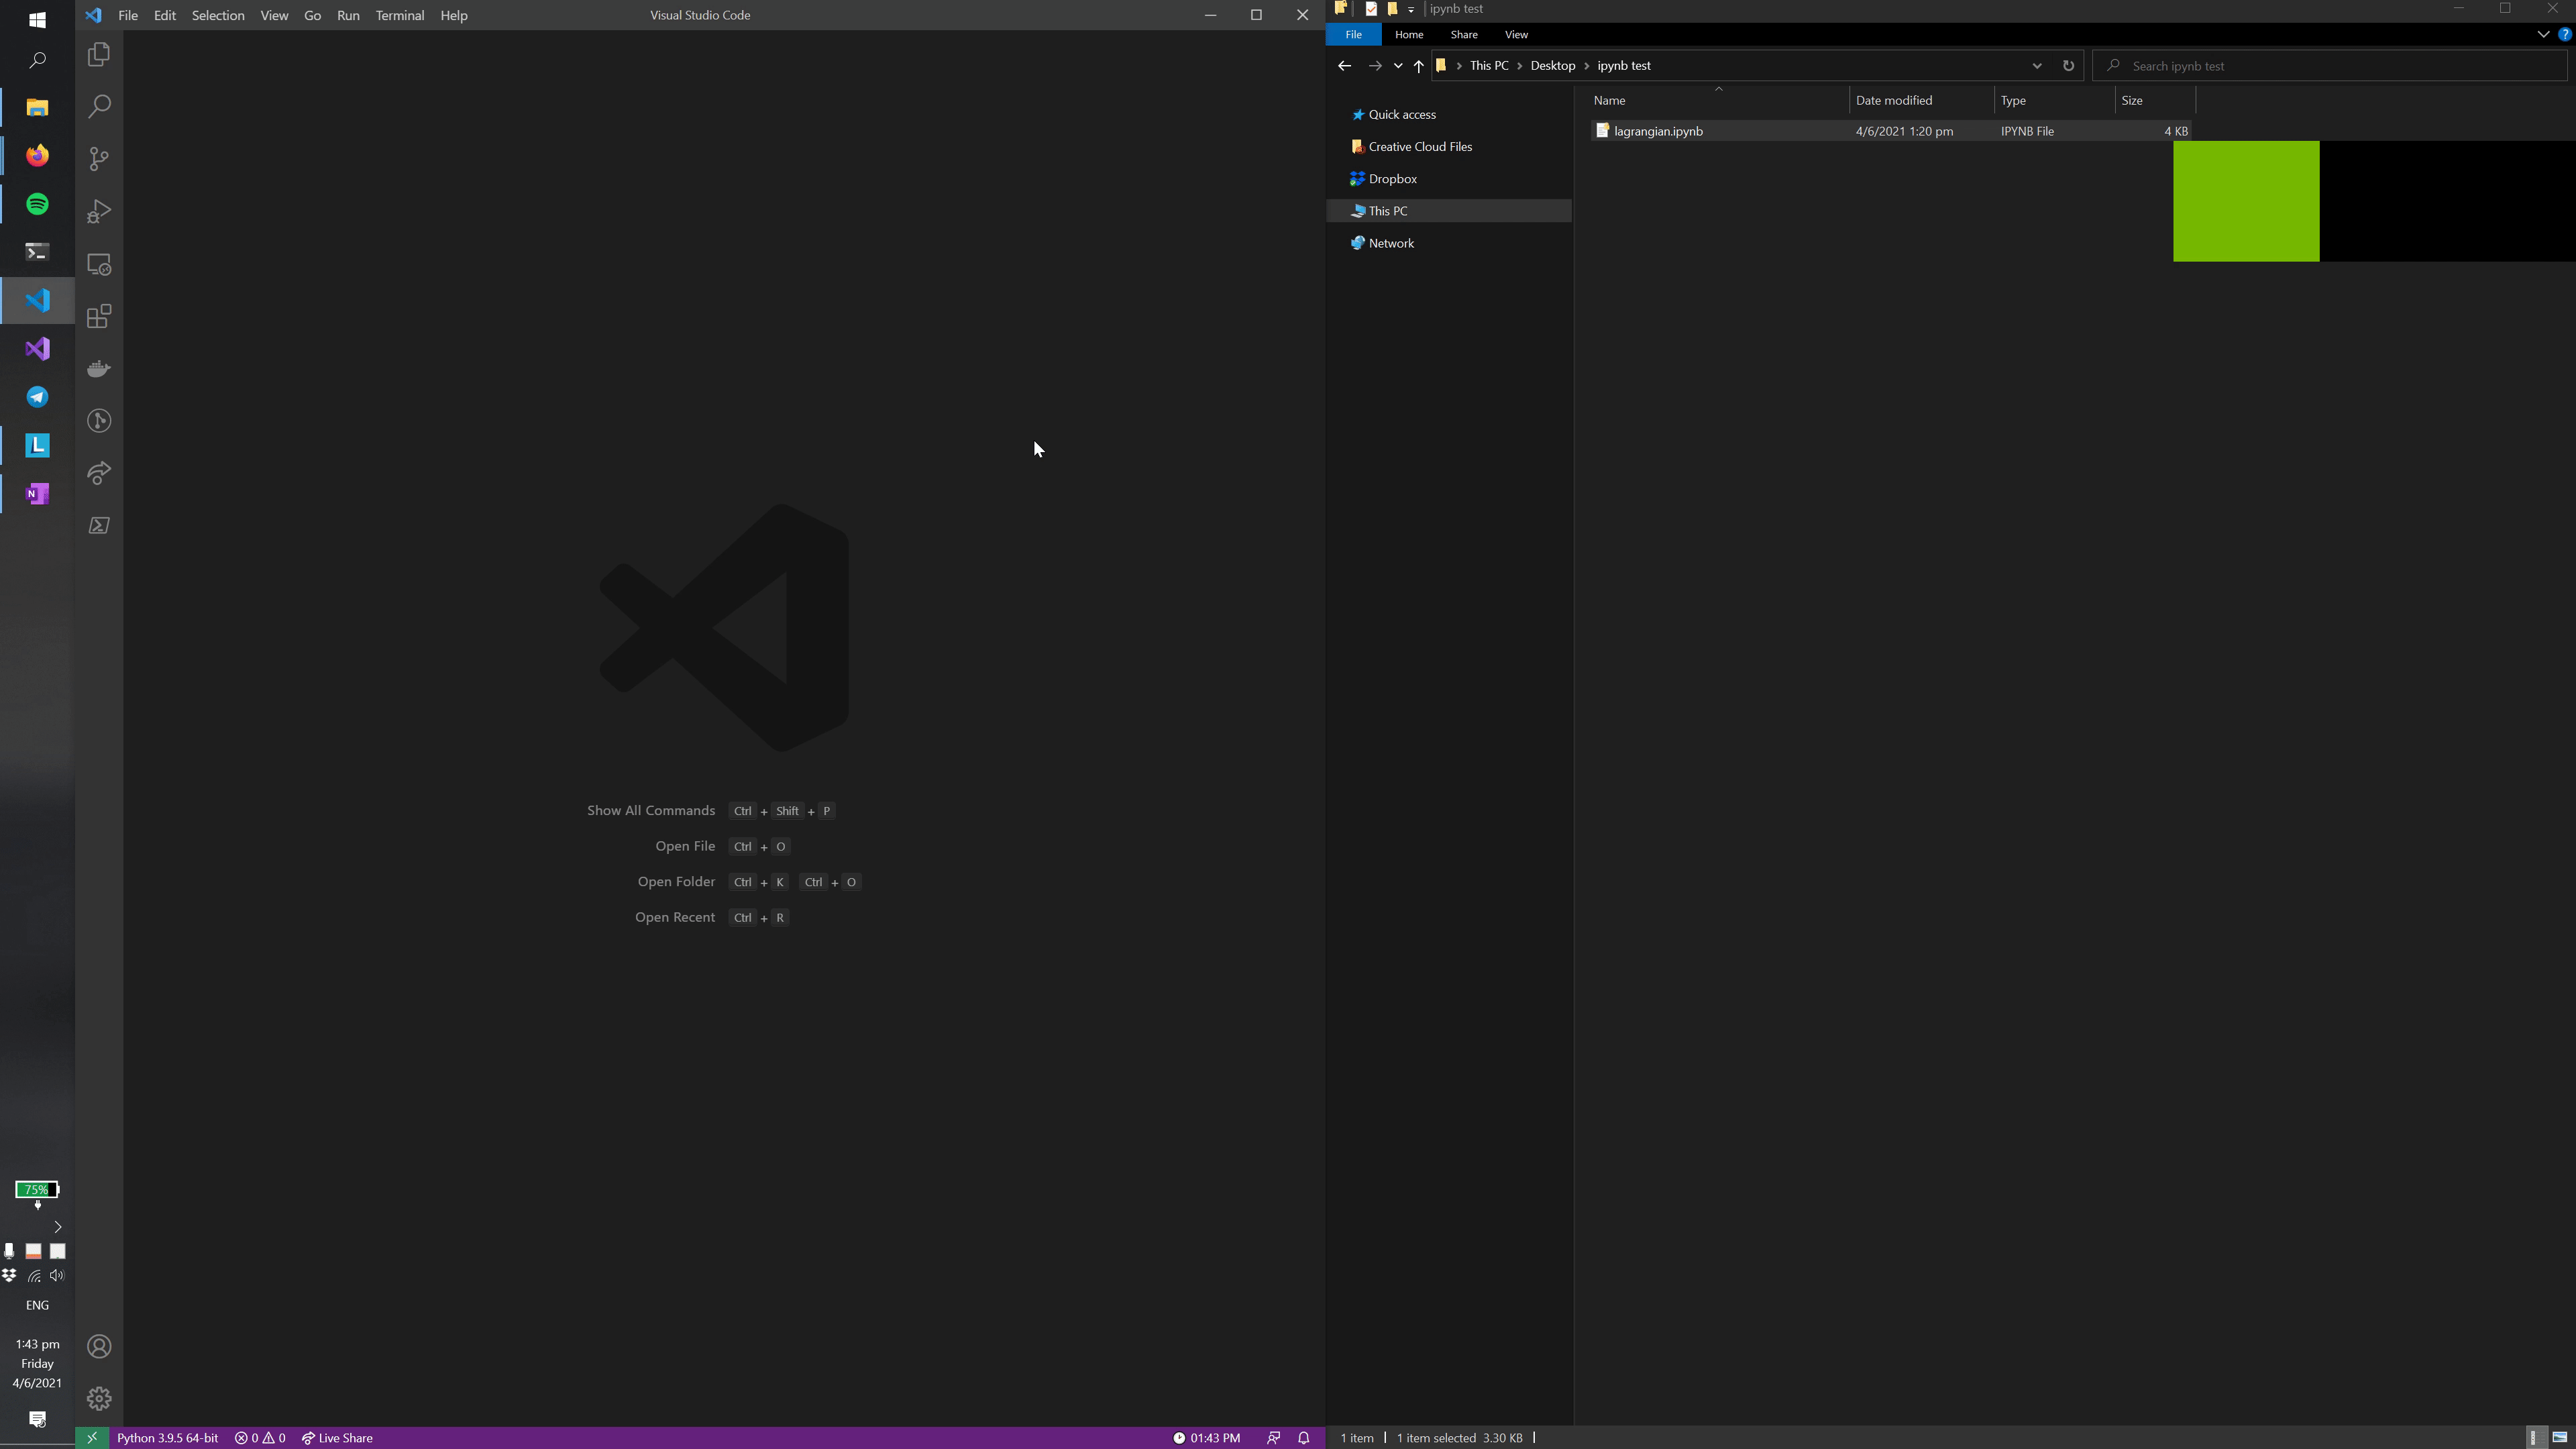
Task: Click the back arrow in File Explorer
Action: (x=1344, y=66)
